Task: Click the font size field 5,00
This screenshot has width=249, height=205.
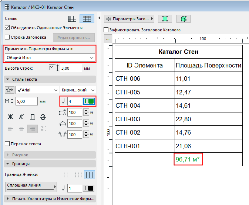Action: coord(27,101)
